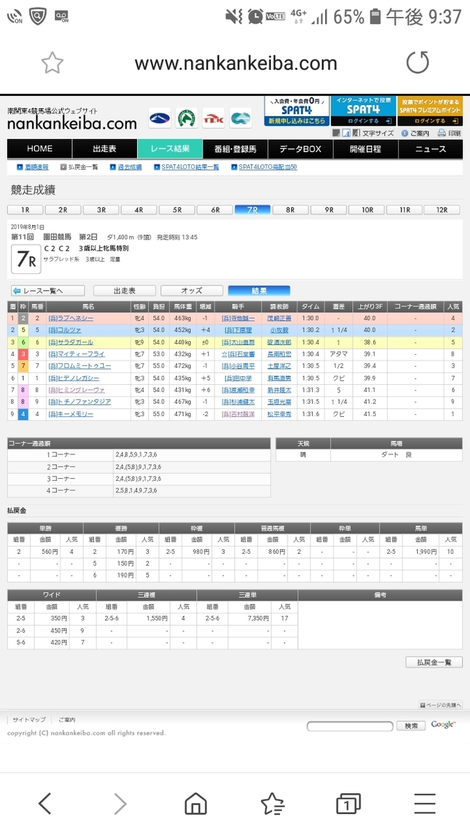Select race 1R tab
470x835 pixels.
pos(25,209)
